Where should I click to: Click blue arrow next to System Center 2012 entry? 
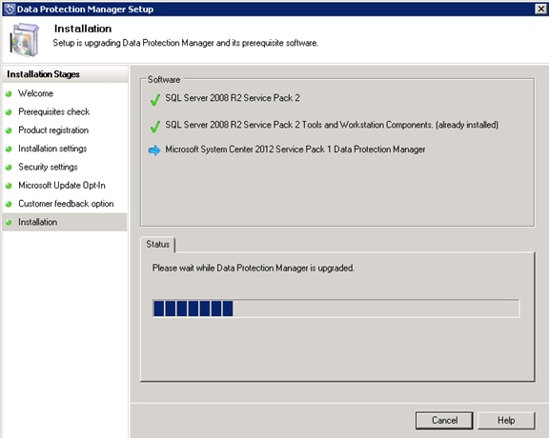pos(154,150)
